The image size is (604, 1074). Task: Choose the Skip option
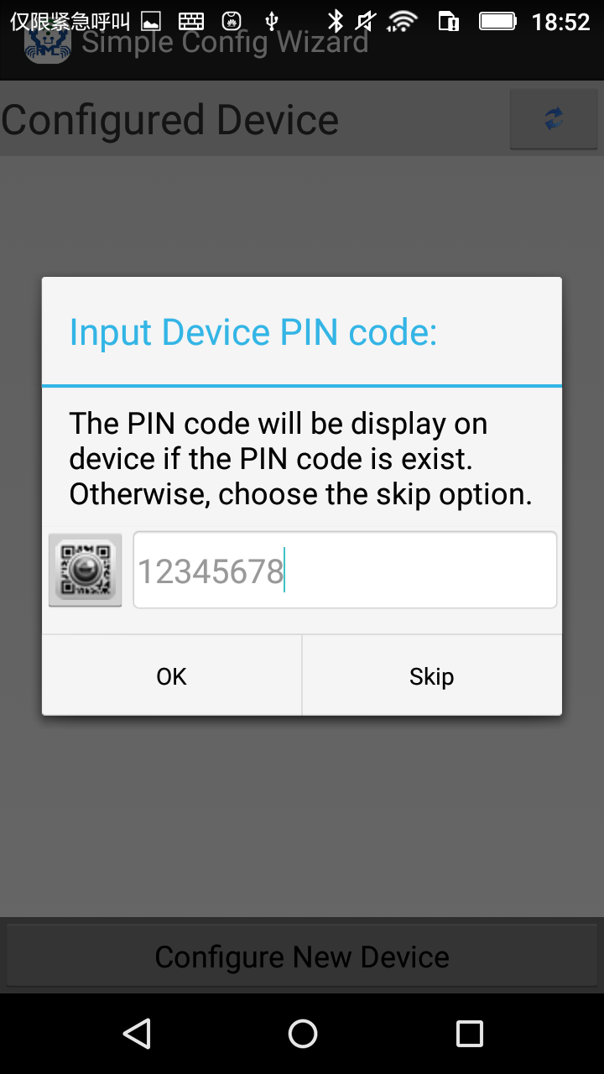click(432, 675)
